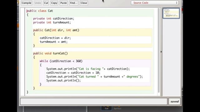This screenshot has height=112, width=200.
Task: Click the Paste button
Action: tap(63, 3)
